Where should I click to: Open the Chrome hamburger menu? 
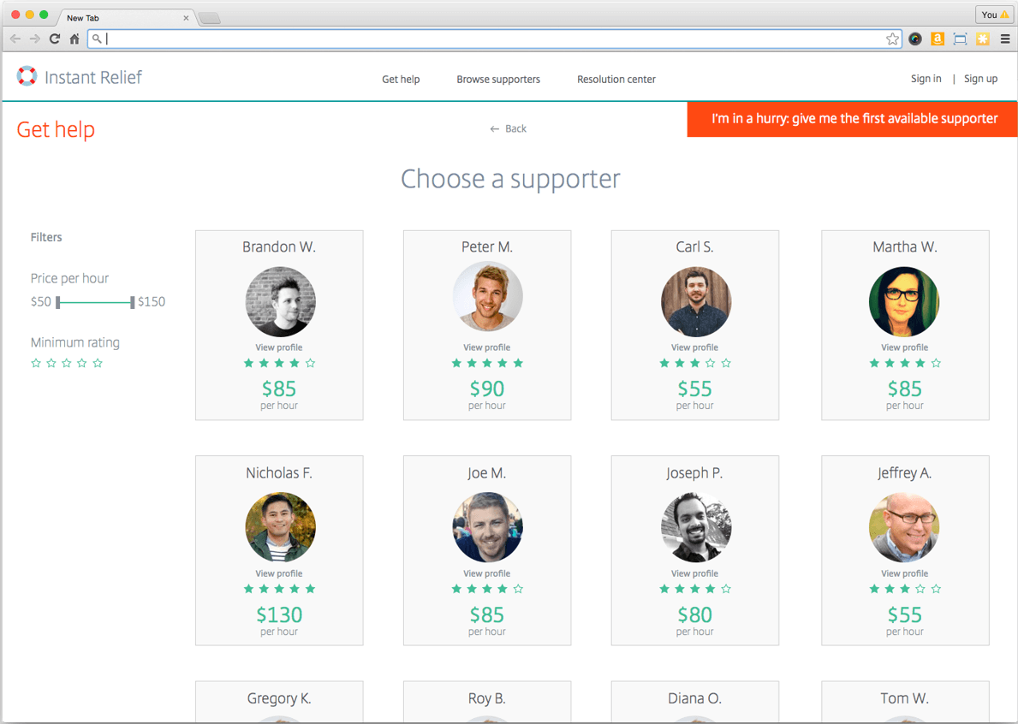tap(1005, 39)
